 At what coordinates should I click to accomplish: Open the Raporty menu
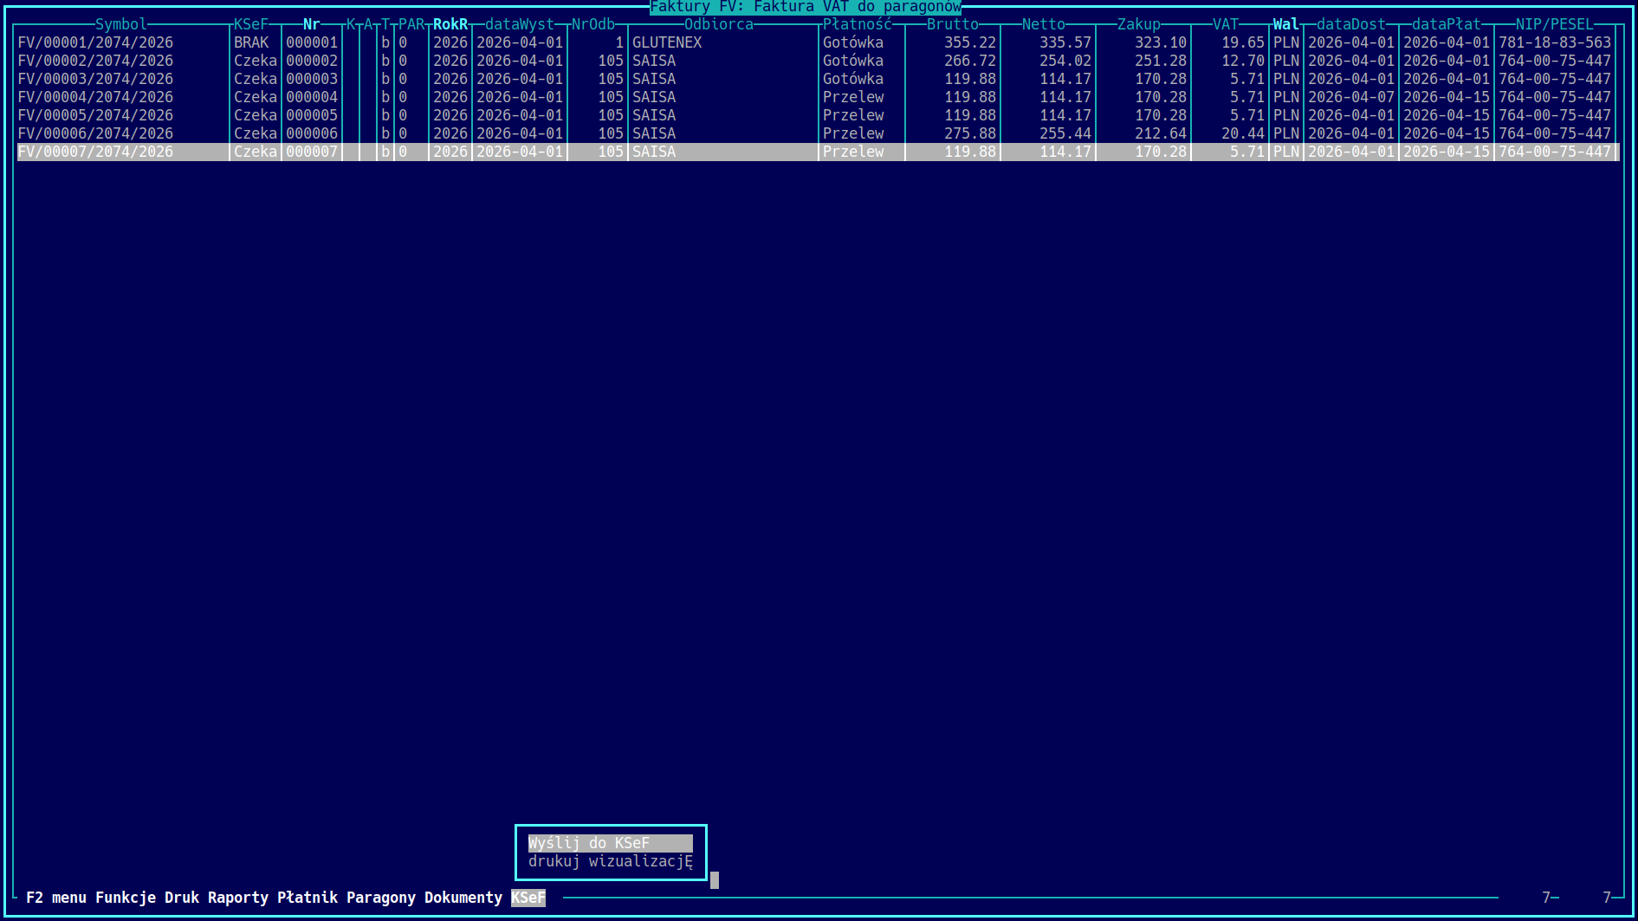[238, 898]
